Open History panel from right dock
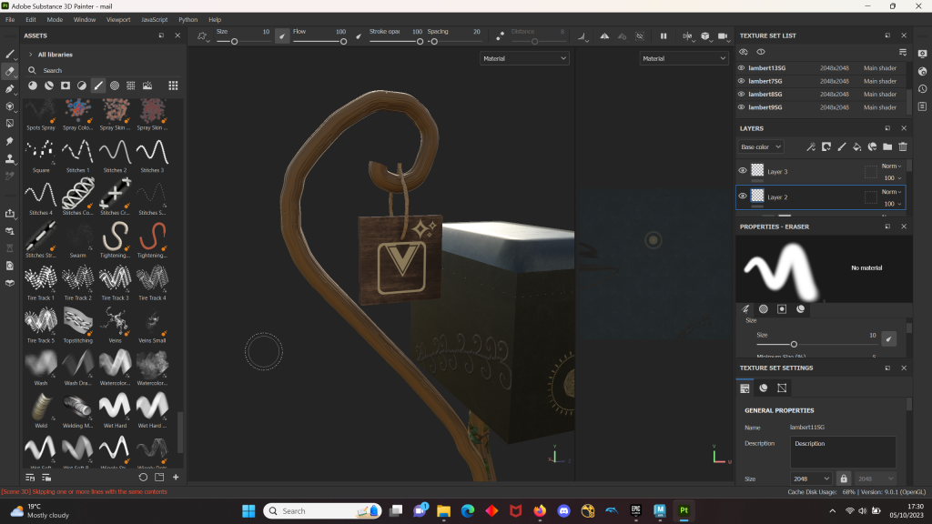The width and height of the screenshot is (932, 524). coord(923,89)
